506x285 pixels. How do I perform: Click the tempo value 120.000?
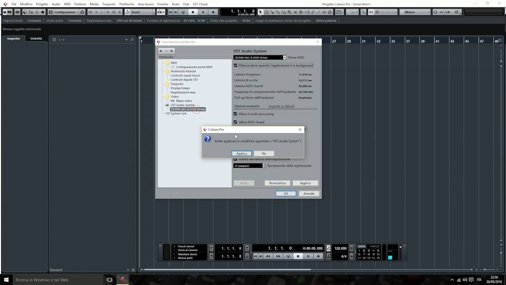[x=341, y=248]
